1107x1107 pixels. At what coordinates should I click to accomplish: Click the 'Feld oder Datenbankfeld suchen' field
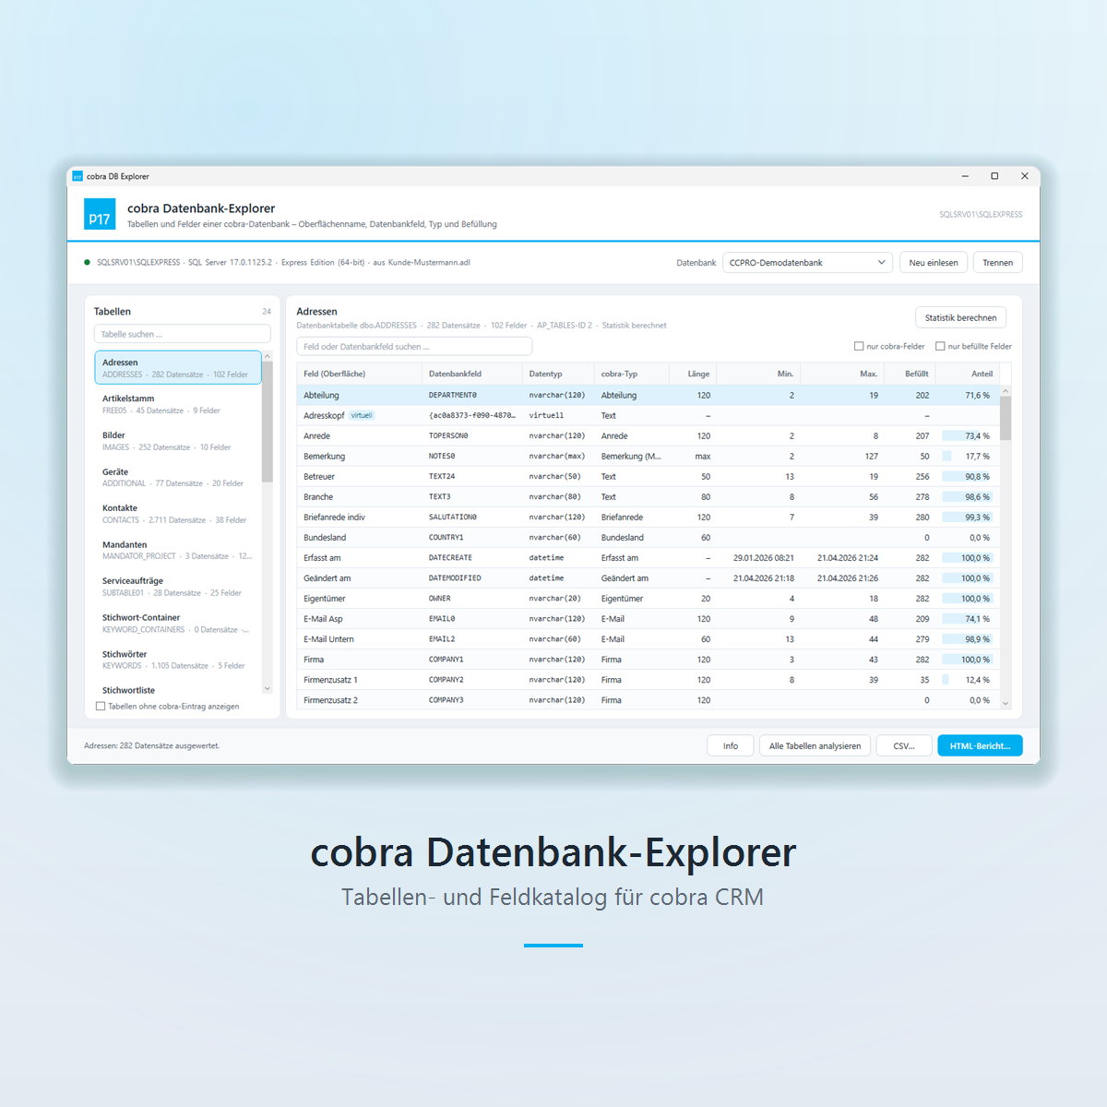click(414, 346)
